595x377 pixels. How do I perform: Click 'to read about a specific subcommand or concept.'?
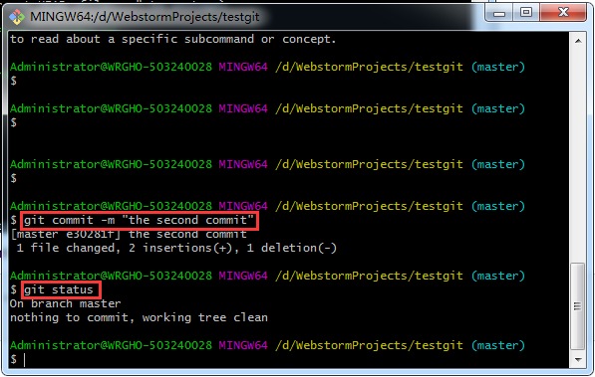[173, 39]
